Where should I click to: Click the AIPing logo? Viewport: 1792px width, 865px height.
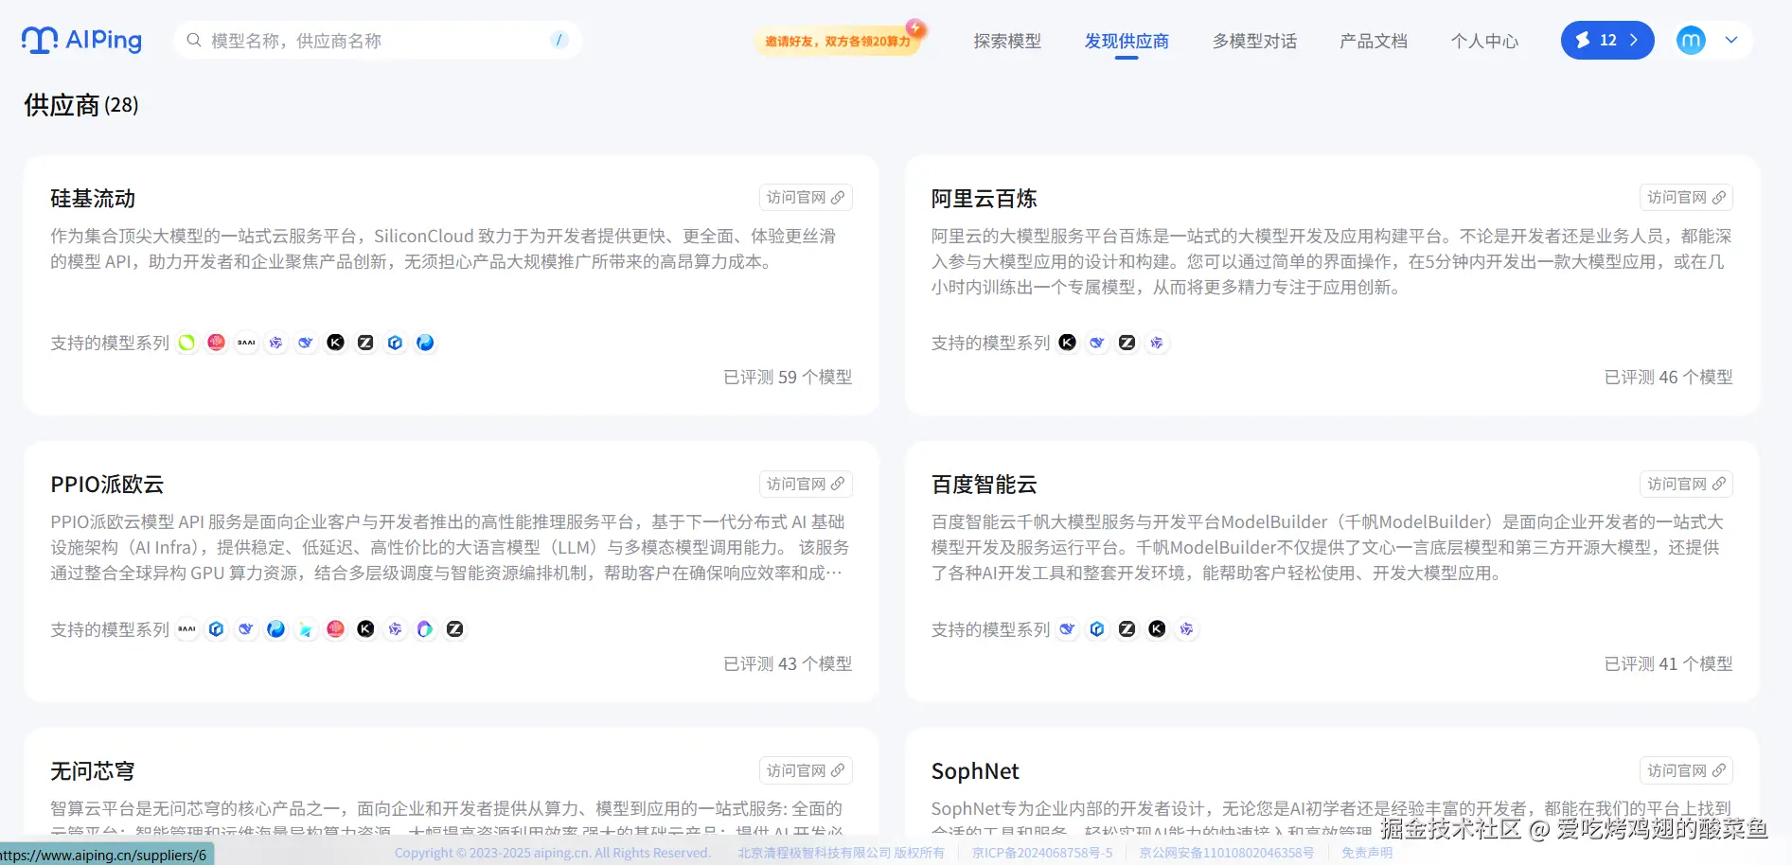[81, 40]
